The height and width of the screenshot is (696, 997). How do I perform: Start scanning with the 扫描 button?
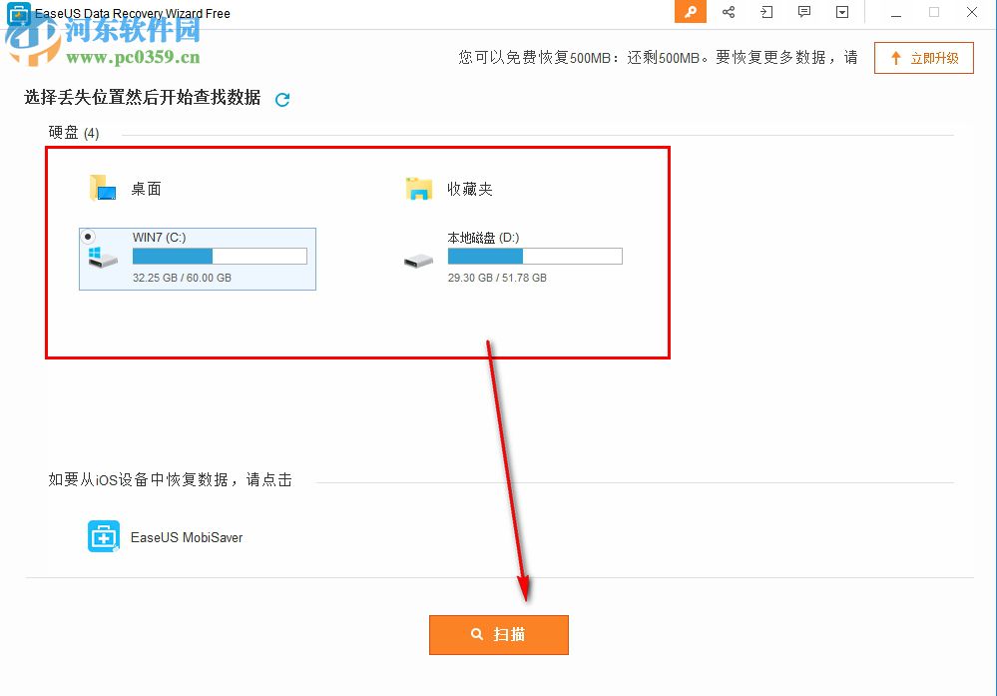point(499,634)
